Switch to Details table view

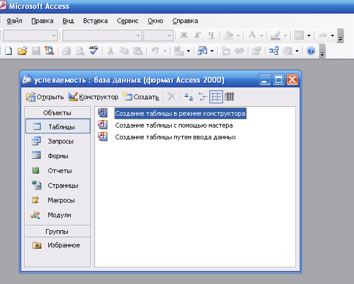pyautogui.click(x=230, y=97)
